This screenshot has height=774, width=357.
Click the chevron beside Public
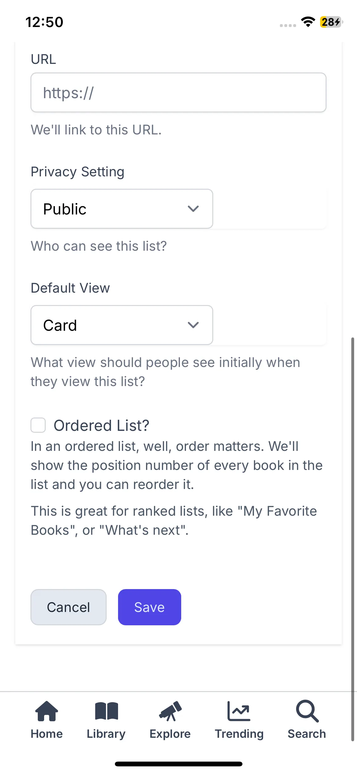(193, 209)
